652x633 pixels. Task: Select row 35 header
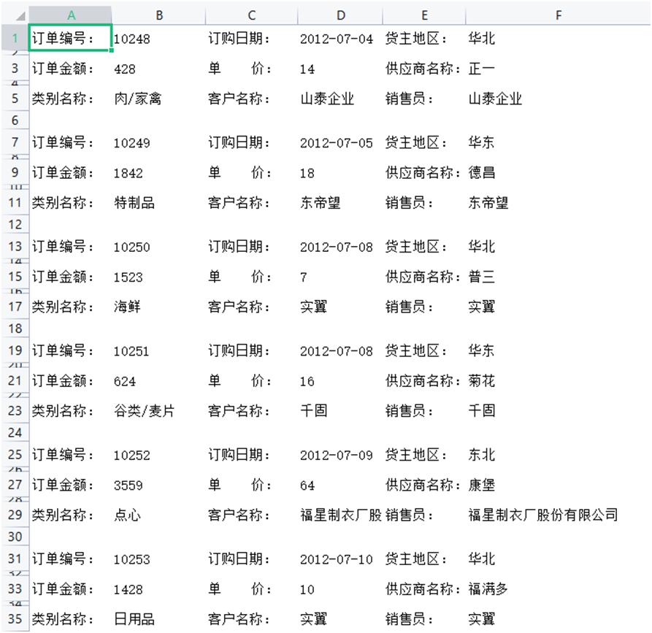tap(15, 618)
